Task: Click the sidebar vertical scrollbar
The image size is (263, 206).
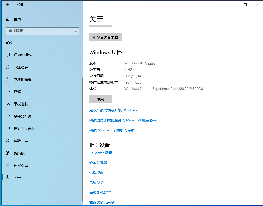Action: point(82,139)
